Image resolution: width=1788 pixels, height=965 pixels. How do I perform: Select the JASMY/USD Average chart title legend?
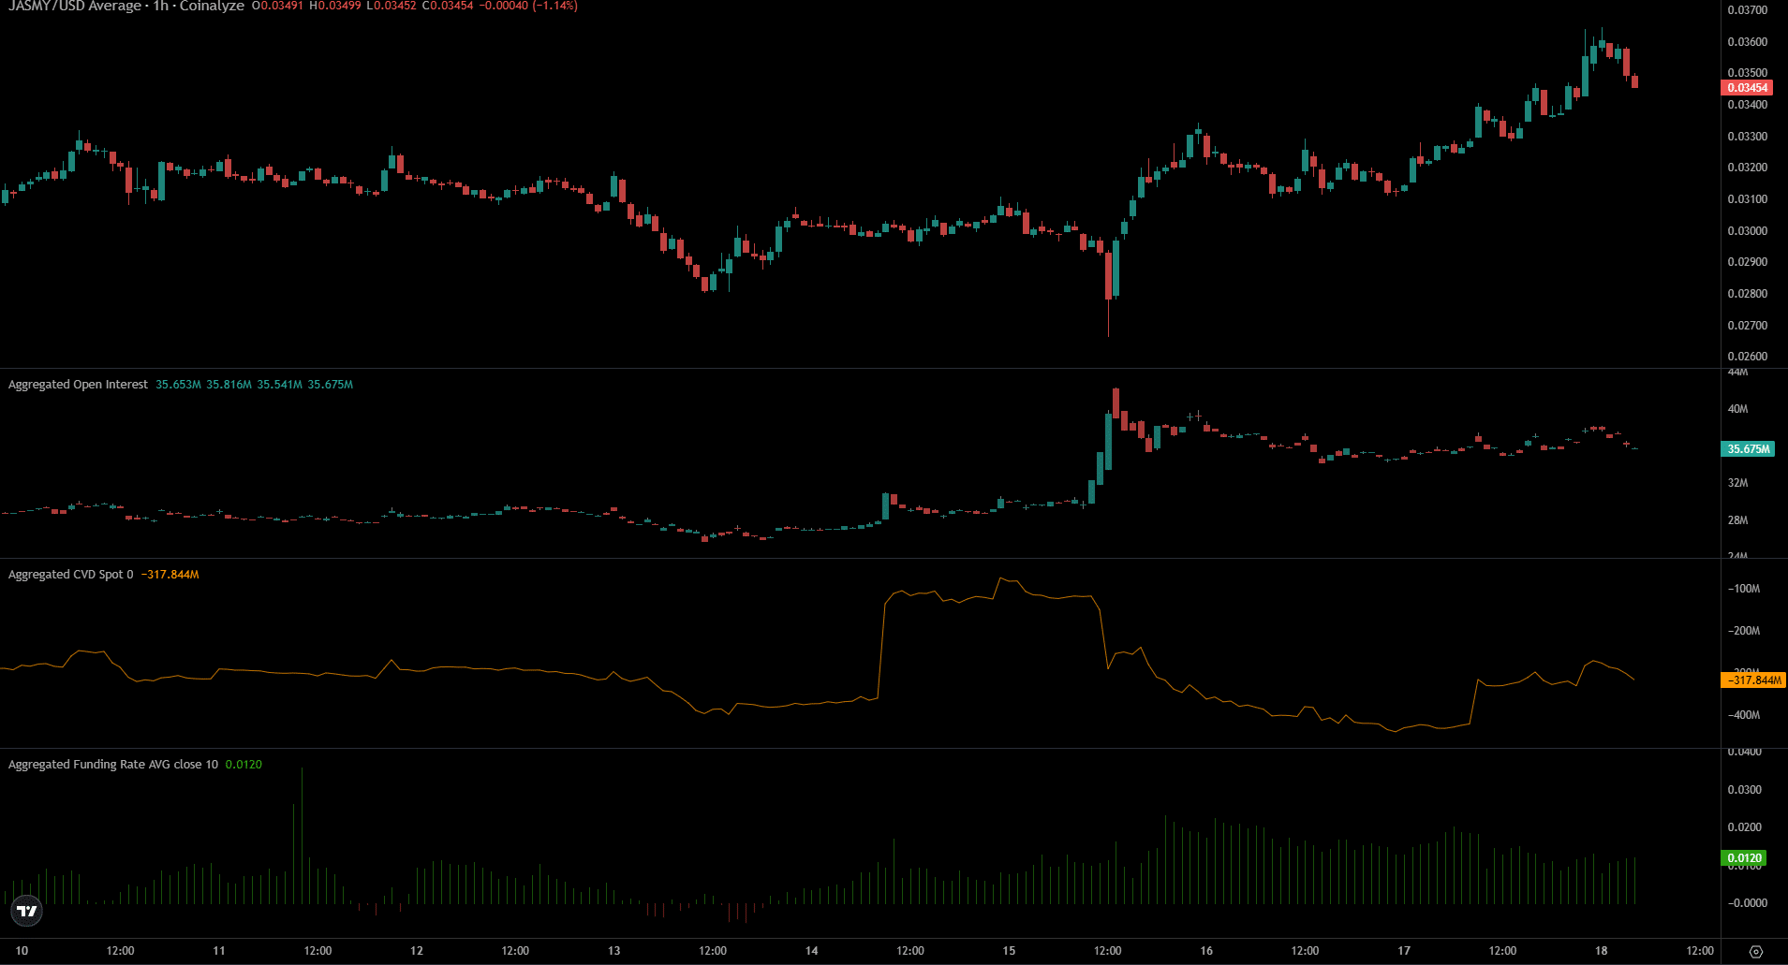pos(126,7)
